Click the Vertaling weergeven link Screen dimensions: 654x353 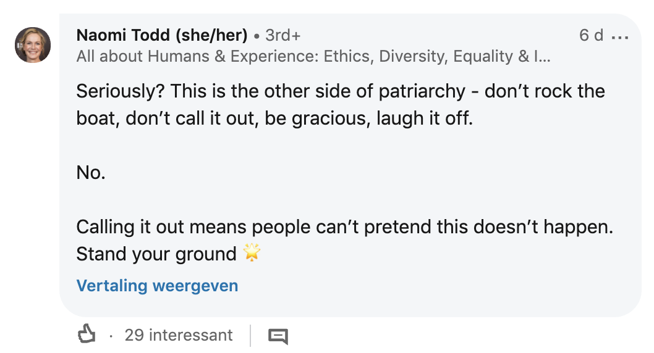coord(157,286)
